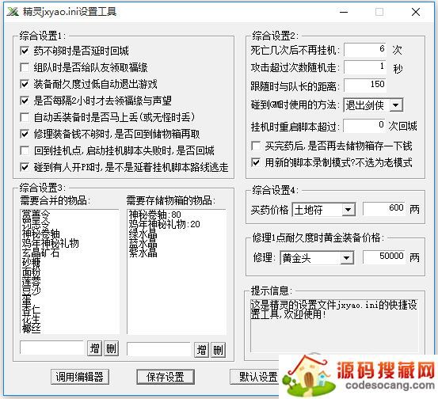This screenshot has width=438, height=399.
Task: Enable 买完药后再去储物箱存钱 checkbox
Action: pyautogui.click(x=256, y=146)
